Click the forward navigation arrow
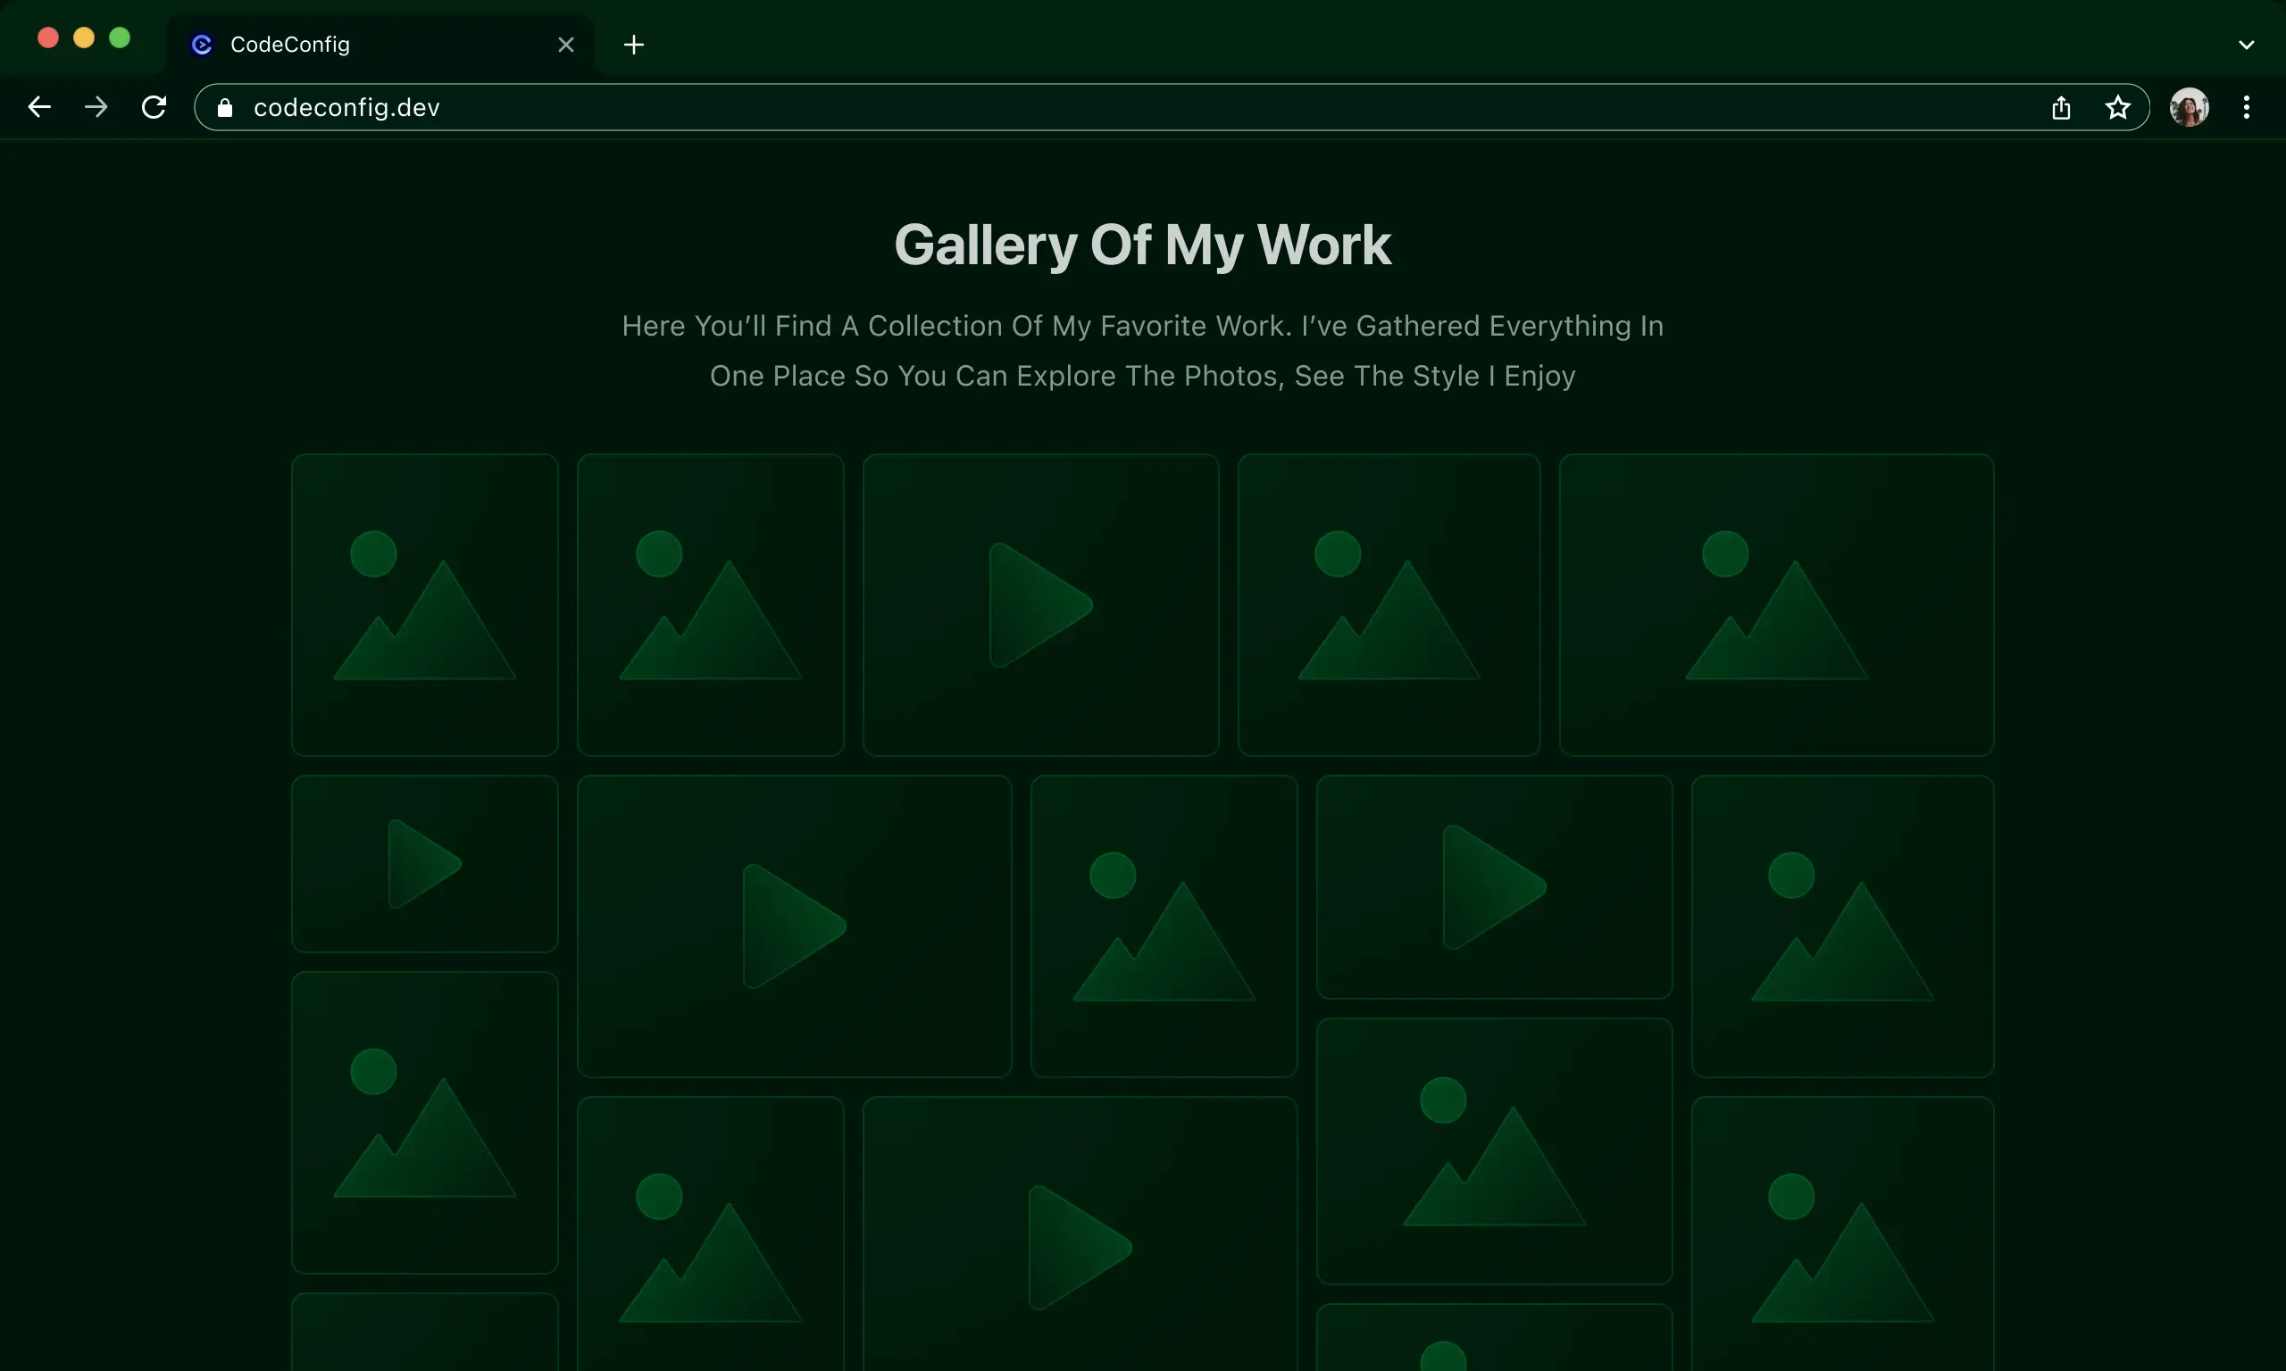 click(x=96, y=106)
